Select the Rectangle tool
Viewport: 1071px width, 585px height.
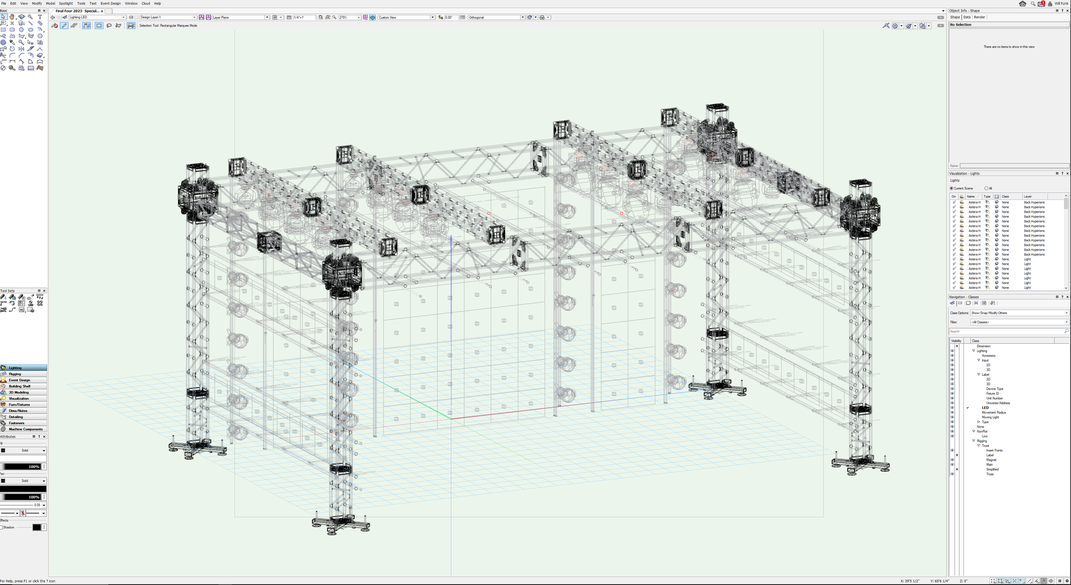click(x=3, y=30)
